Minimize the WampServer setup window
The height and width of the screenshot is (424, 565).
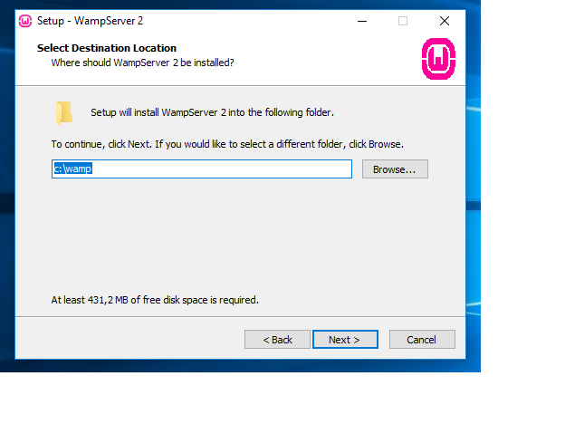[x=362, y=21]
